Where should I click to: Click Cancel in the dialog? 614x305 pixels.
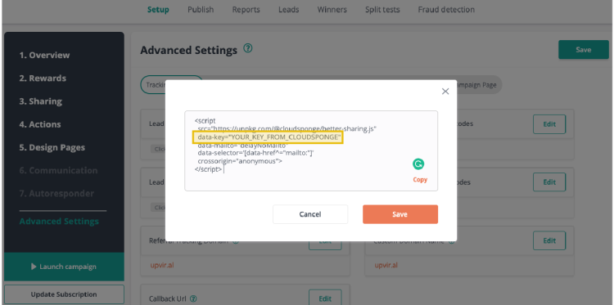click(x=310, y=214)
